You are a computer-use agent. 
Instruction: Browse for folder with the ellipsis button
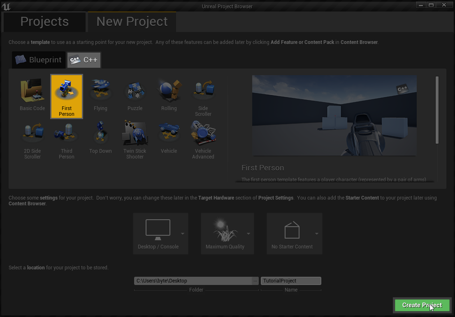[255, 281]
